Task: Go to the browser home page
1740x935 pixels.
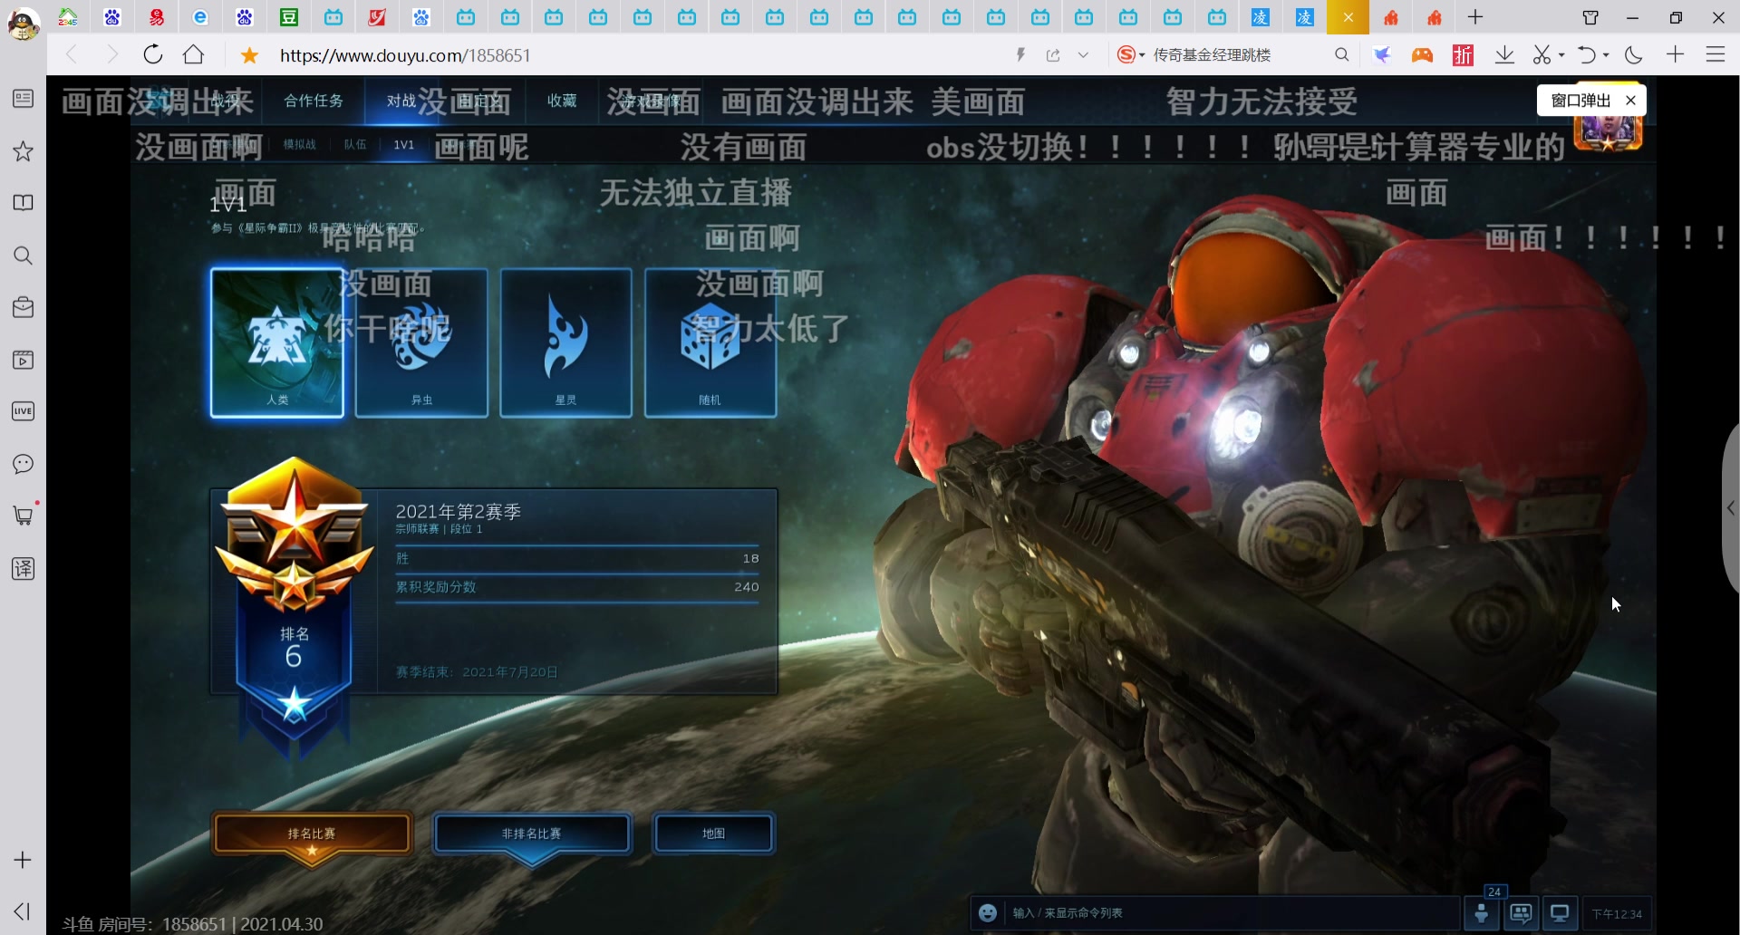Action: pyautogui.click(x=193, y=54)
